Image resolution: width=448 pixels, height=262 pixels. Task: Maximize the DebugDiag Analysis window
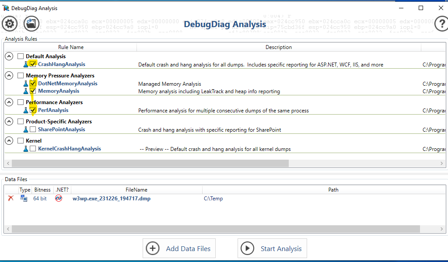tap(421, 8)
